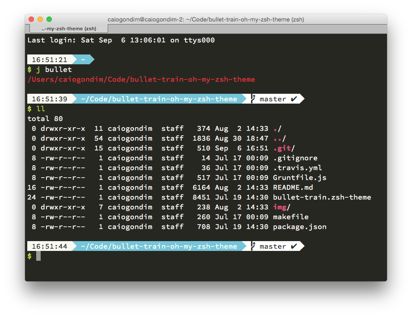Click the 16:51:21 timestamp prompt segment
The image size is (412, 317).
pyautogui.click(x=49, y=60)
